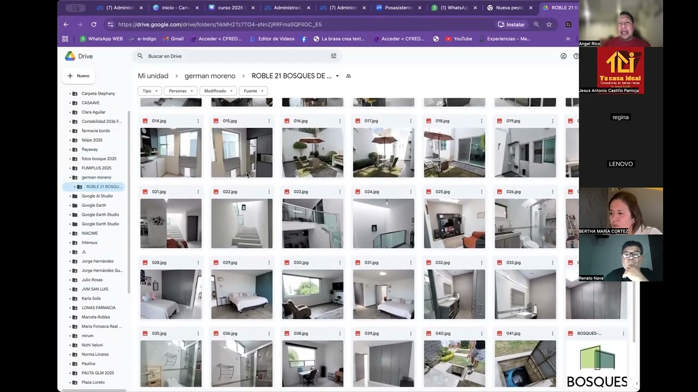Bookmark this page with star icon
Viewport: 698px width, 392px height.
pyautogui.click(x=549, y=24)
